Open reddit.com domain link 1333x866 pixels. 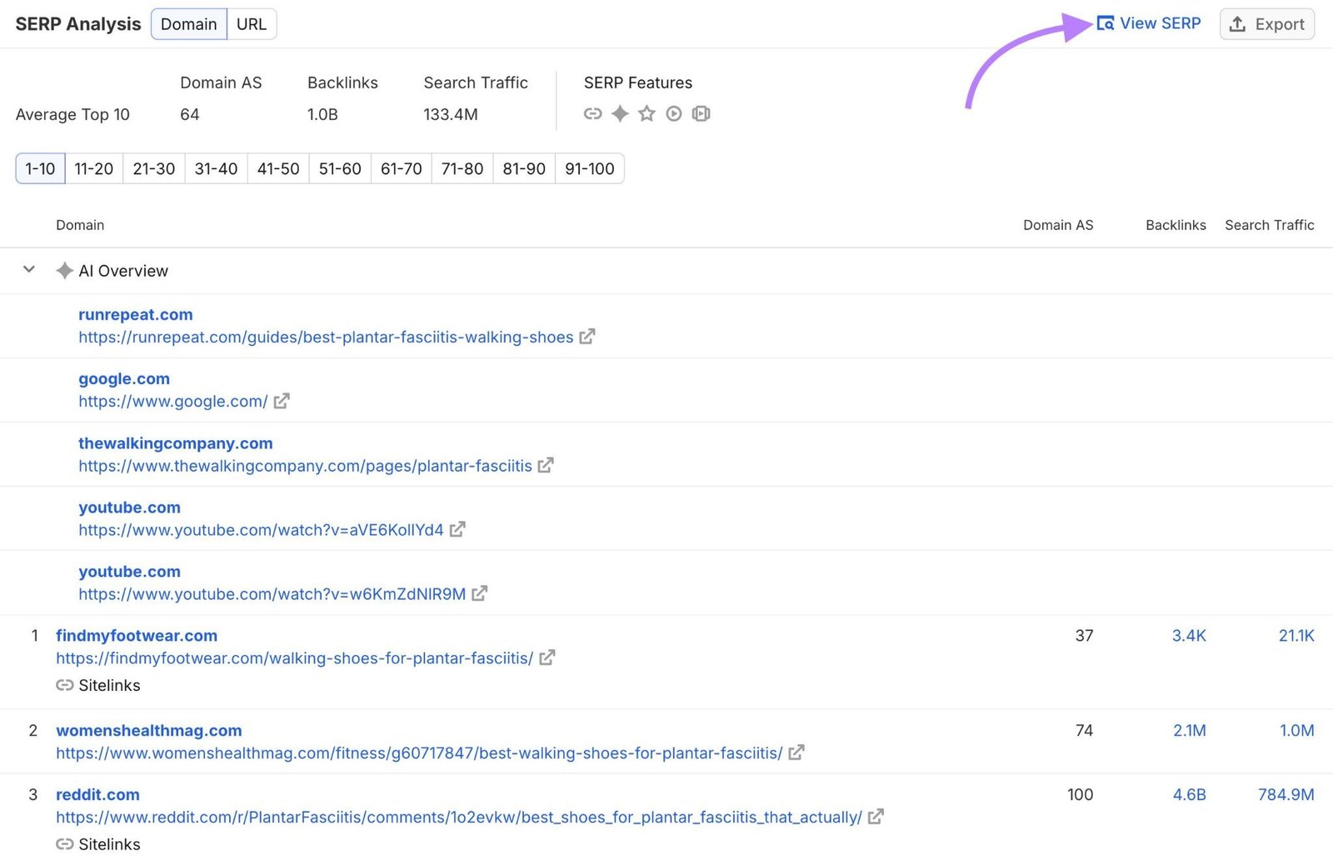pyautogui.click(x=97, y=794)
